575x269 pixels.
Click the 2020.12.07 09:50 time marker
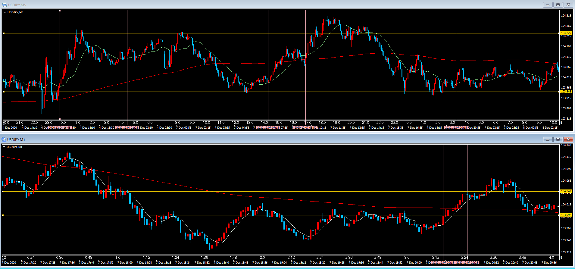pyautogui.click(x=305, y=128)
